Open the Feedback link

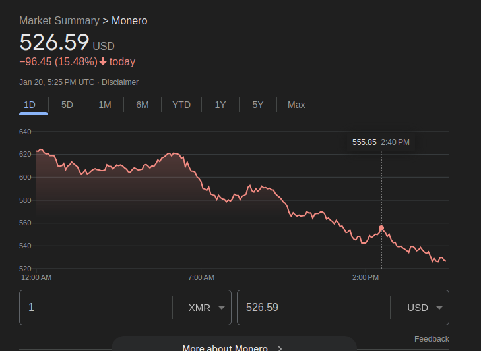[x=432, y=339]
